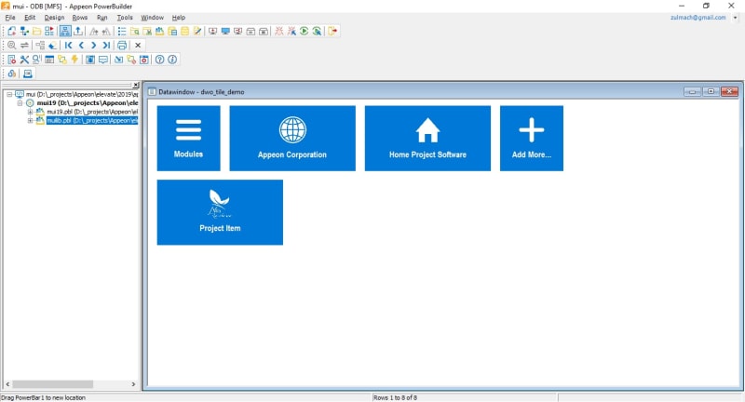Open the To-Do List bullet icon

tap(122, 32)
